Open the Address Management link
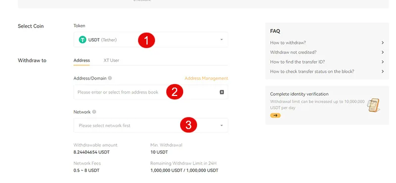396x183 pixels. (x=206, y=78)
